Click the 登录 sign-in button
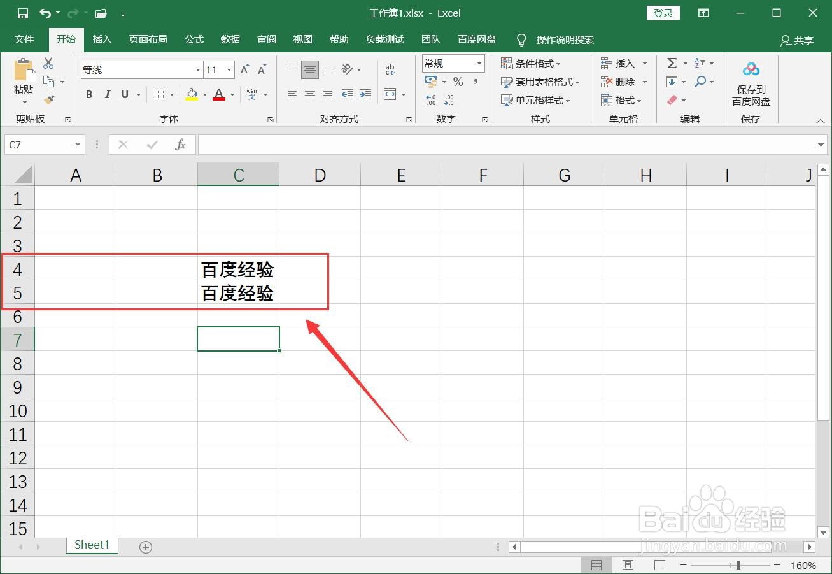Screen dimensions: 832x574 click(x=663, y=13)
